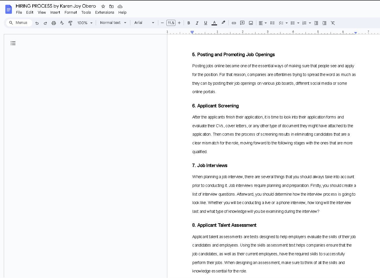Undo the last action

[37, 23]
